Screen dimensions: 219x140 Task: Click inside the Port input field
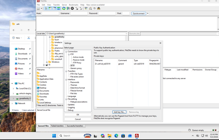126,13
